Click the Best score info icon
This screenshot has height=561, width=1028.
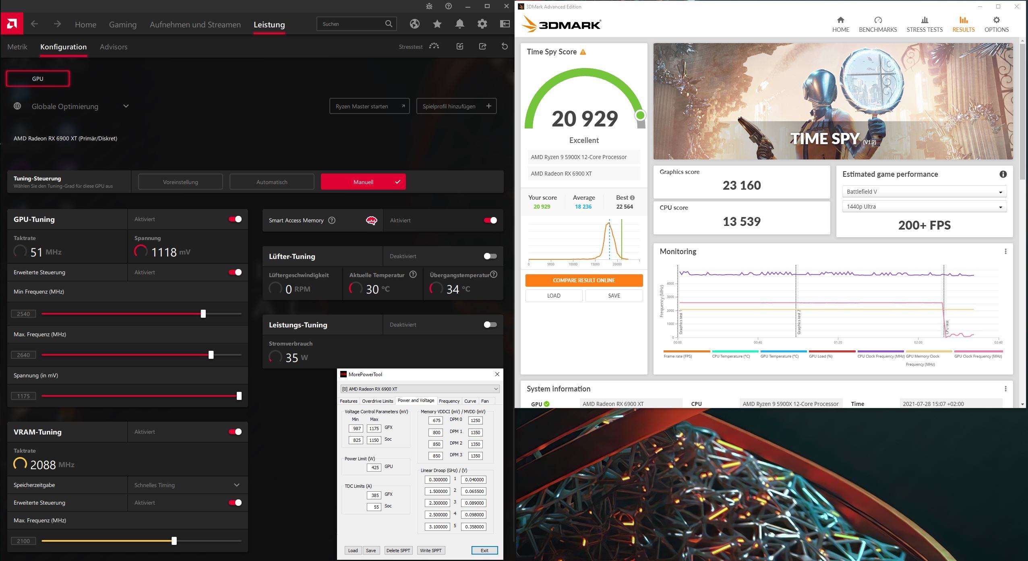[x=632, y=198]
